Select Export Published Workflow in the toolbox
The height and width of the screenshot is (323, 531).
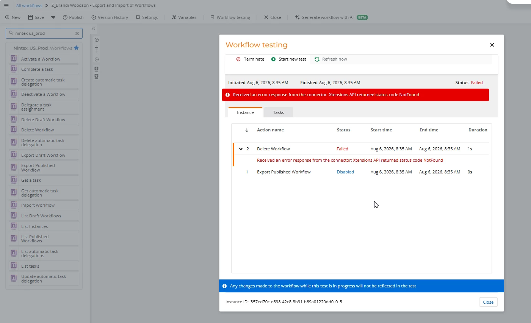44,168
